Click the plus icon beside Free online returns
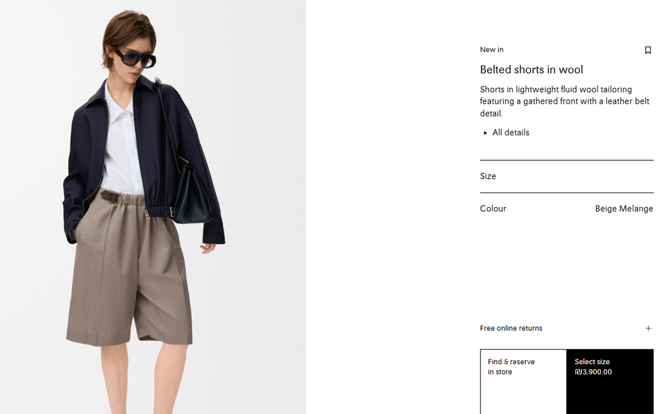 tap(648, 328)
